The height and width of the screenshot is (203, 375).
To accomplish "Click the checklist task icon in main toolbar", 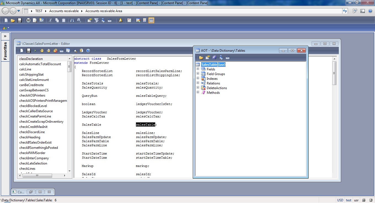I will (x=129, y=20).
